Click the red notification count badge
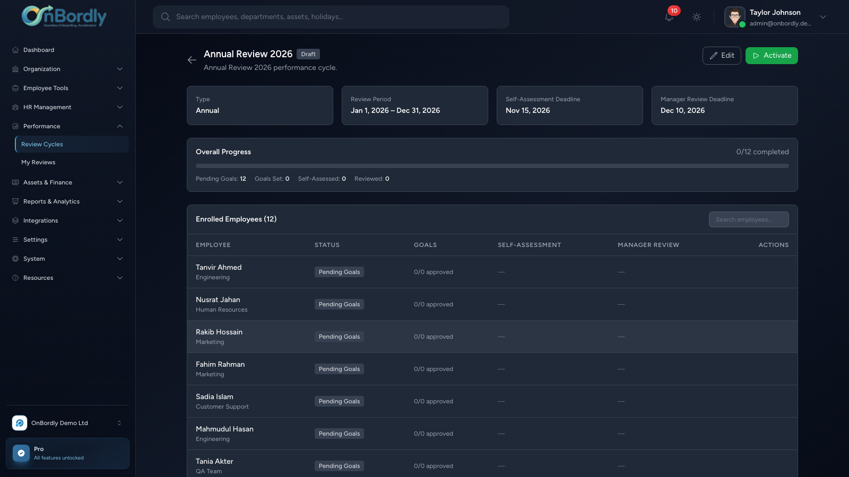This screenshot has width=849, height=477. click(674, 11)
